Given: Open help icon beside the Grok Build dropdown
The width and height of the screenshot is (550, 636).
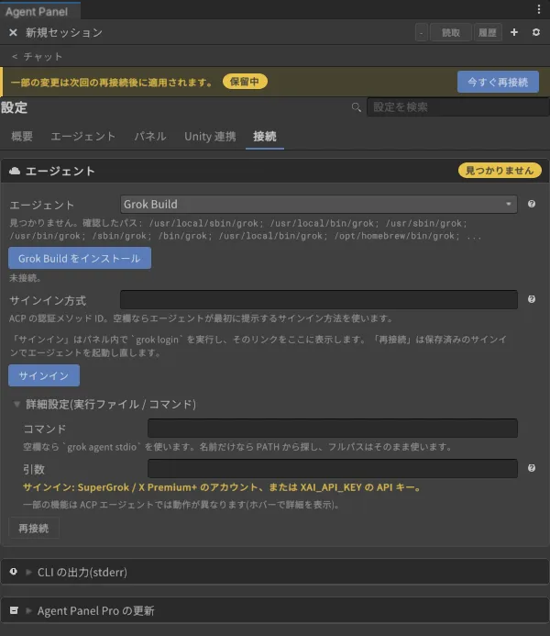Looking at the screenshot, I should point(532,204).
